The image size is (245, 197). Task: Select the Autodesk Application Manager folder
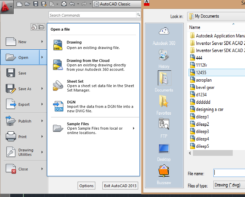[x=217, y=36]
